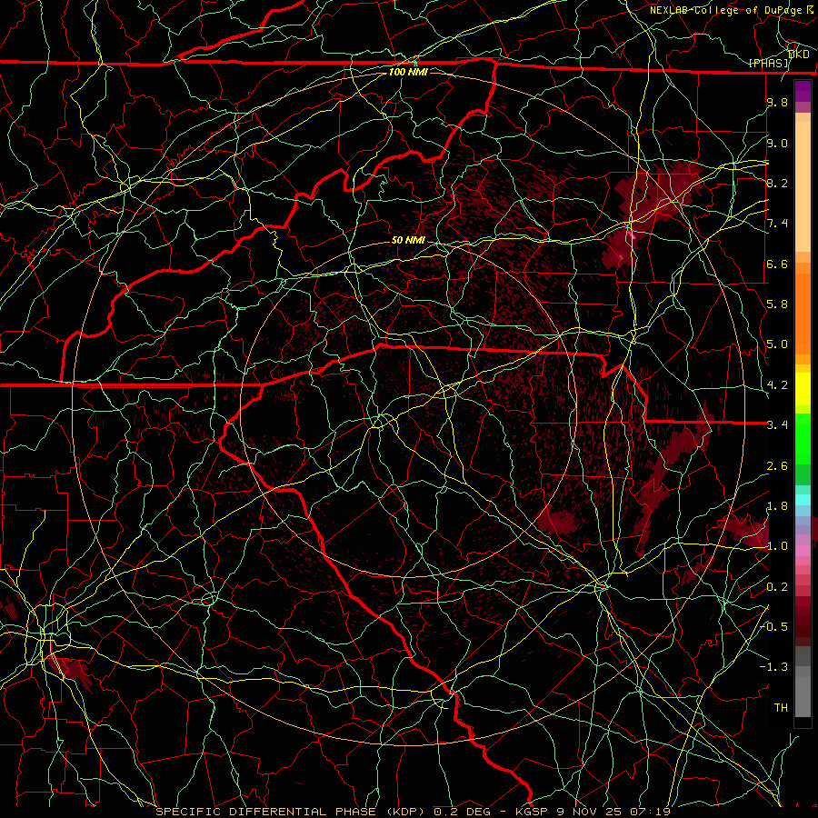Click the 7.4 value on the color scale
818x818 pixels.
(x=777, y=224)
